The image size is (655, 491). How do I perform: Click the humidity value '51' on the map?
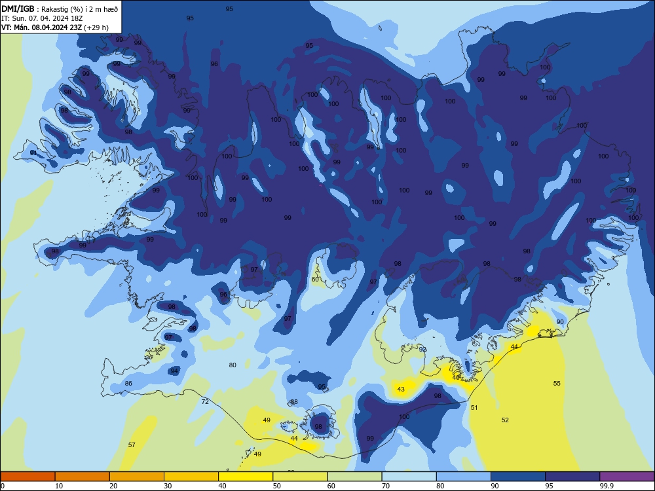(474, 407)
